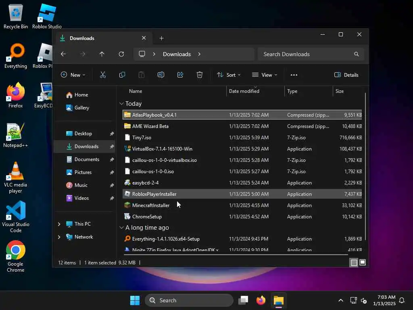The height and width of the screenshot is (310, 413).
Task: Collapse the A long time ago group
Action: coord(121,228)
